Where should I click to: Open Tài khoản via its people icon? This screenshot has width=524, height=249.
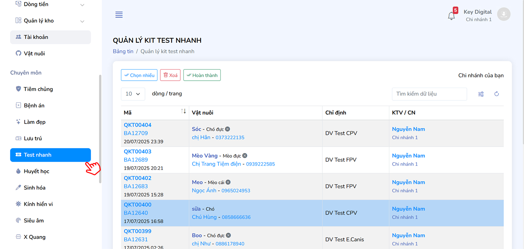19,37
